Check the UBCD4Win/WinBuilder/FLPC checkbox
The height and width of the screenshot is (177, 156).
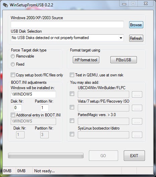click(72, 94)
